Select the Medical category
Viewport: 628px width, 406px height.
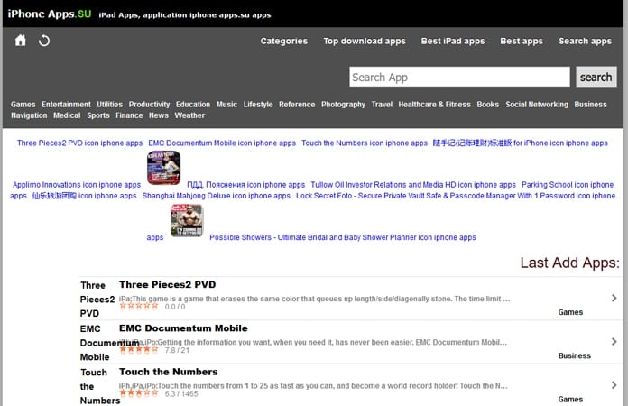[67, 115]
